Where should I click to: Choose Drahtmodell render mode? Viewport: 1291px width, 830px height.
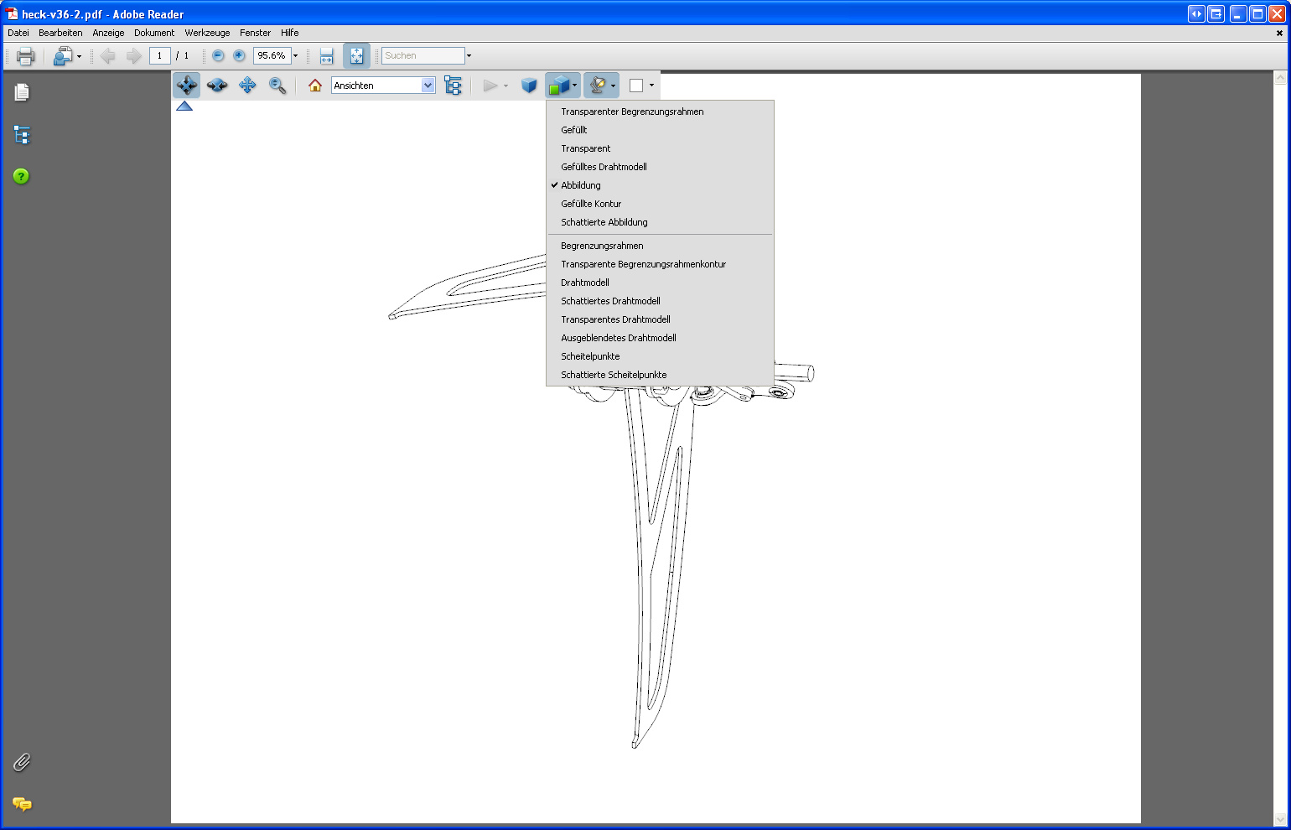pos(660,283)
